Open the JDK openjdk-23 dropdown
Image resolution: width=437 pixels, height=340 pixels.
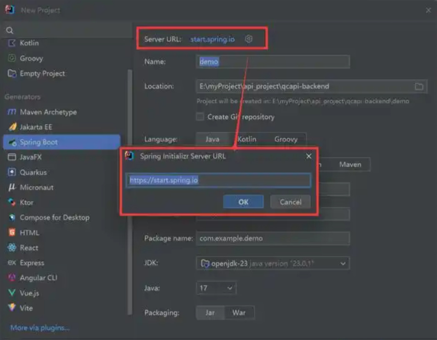pos(273,263)
